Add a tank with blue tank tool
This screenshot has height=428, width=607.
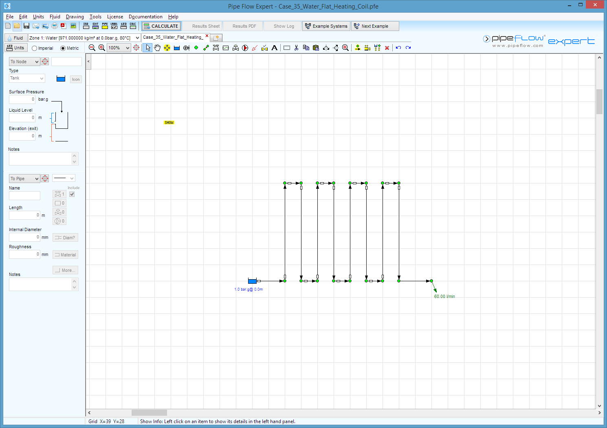coord(177,48)
